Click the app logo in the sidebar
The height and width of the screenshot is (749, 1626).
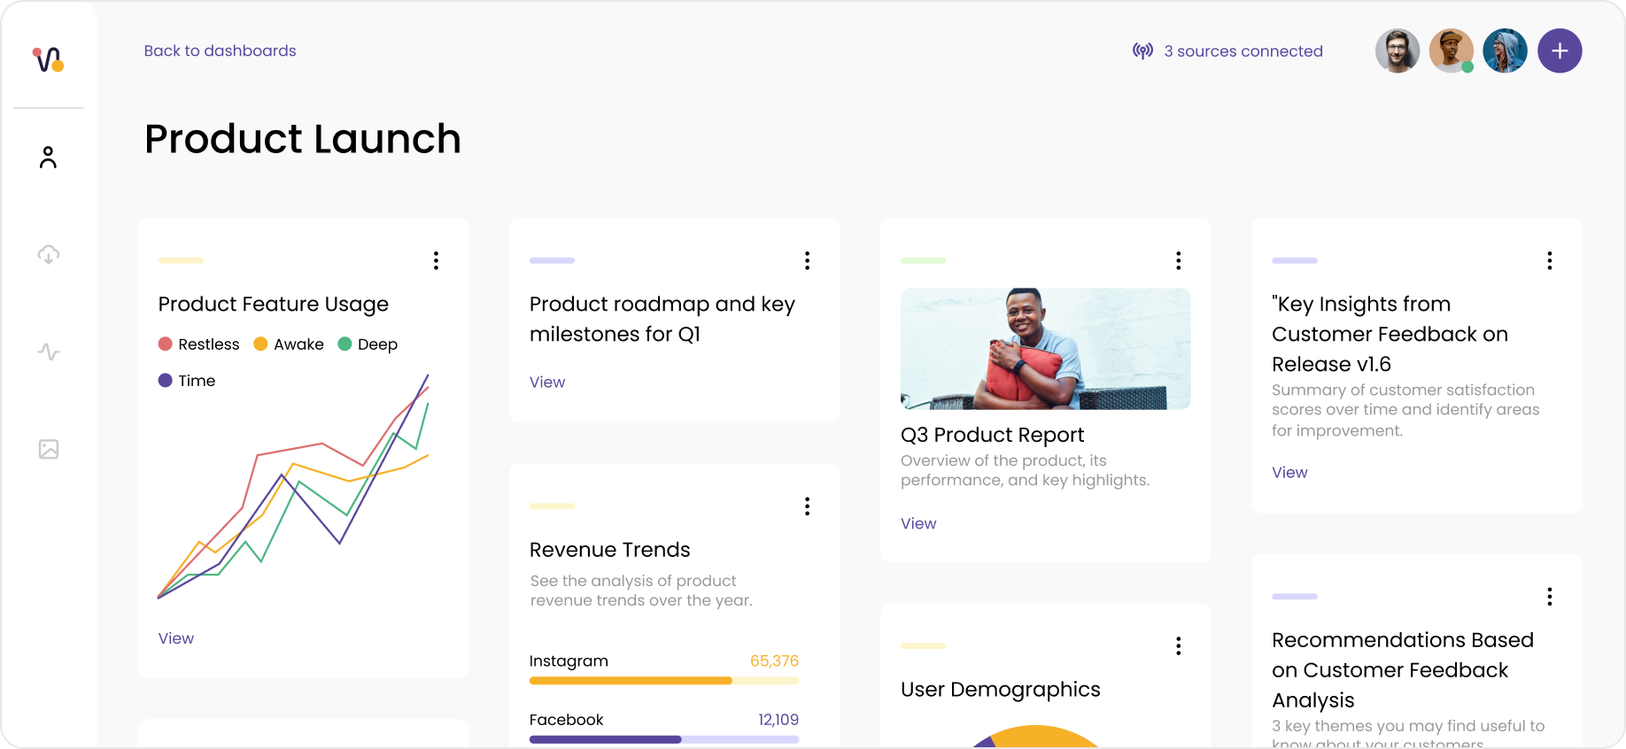48,59
